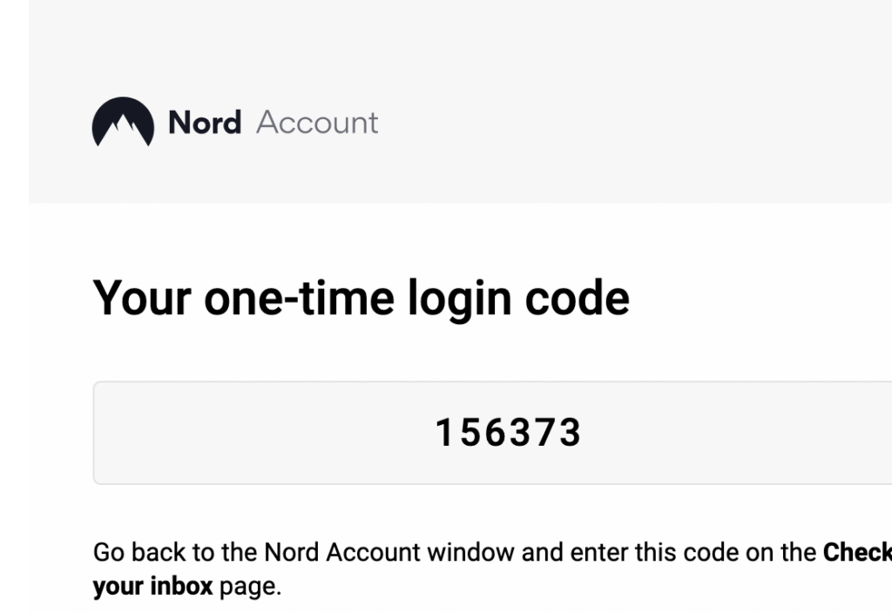Click the word page after your inbox
This screenshot has height=613, width=892.
(x=250, y=587)
